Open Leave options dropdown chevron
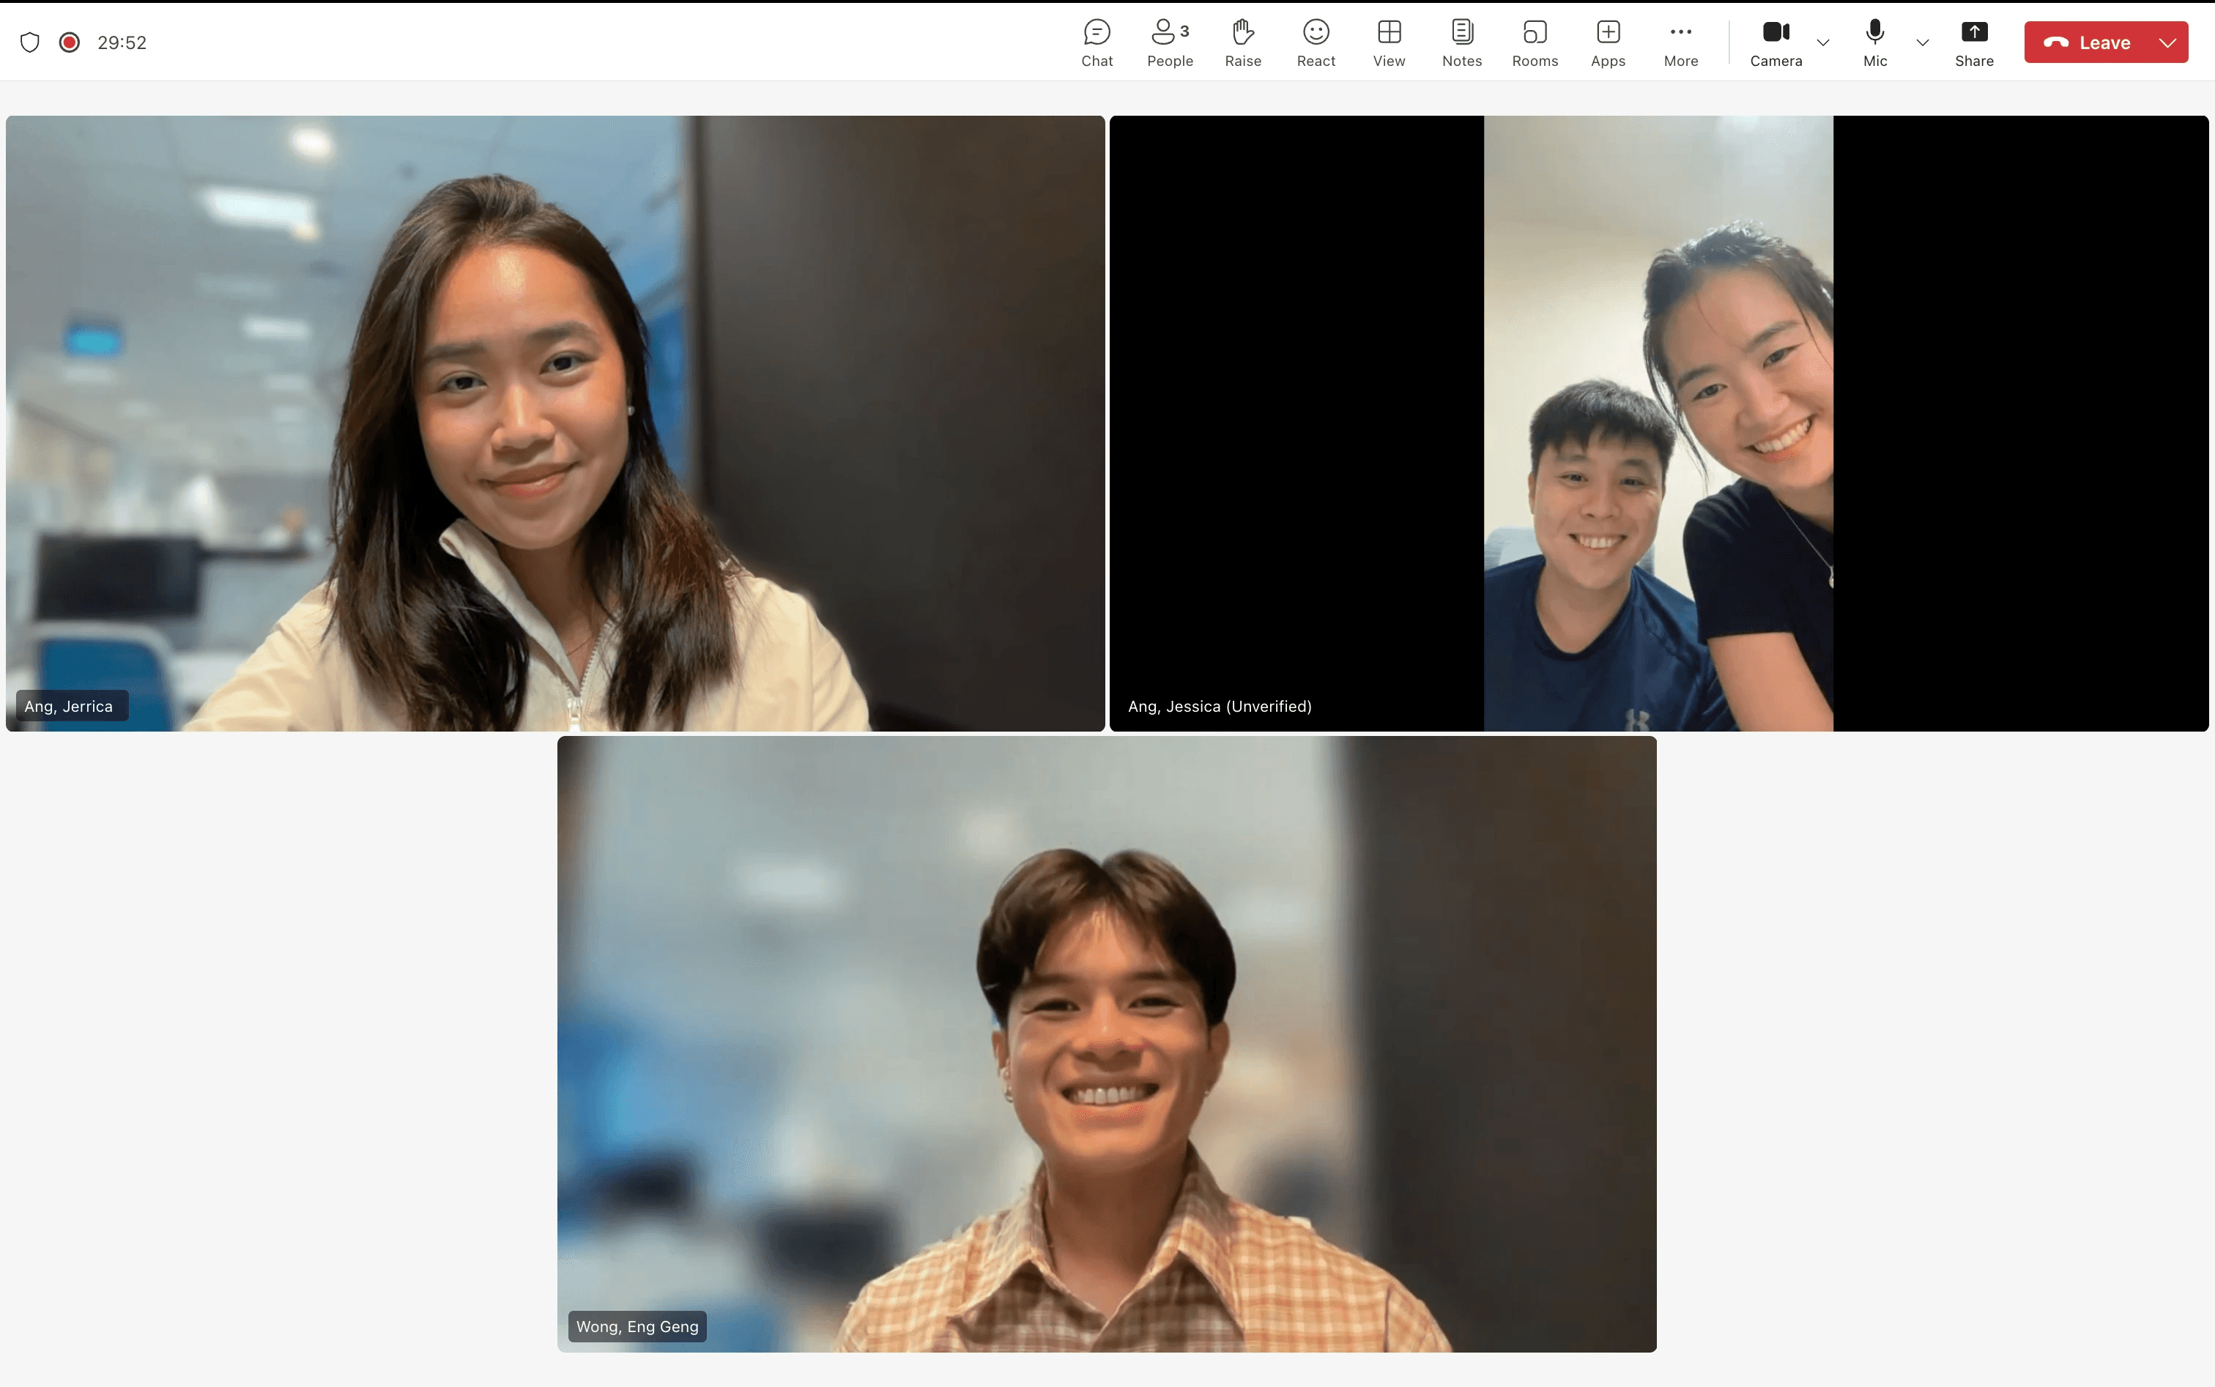2215x1387 pixels. (x=2167, y=43)
